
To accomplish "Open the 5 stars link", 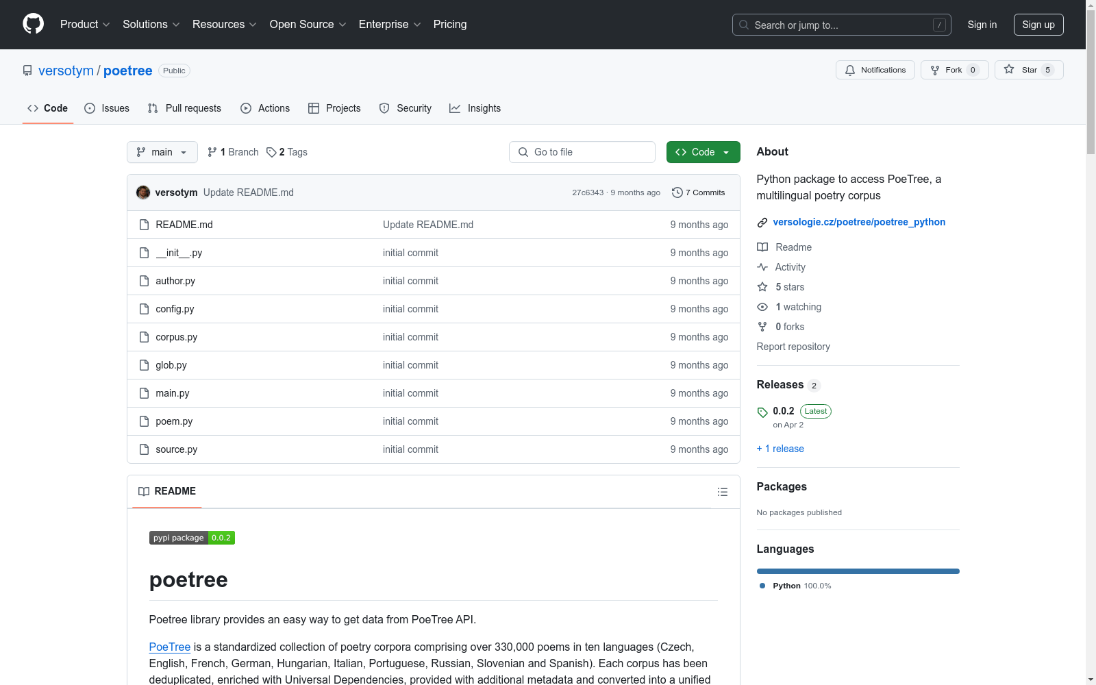I will (x=790, y=287).
